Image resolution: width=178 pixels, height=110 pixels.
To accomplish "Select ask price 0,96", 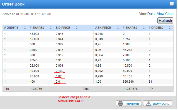I will [98, 50].
